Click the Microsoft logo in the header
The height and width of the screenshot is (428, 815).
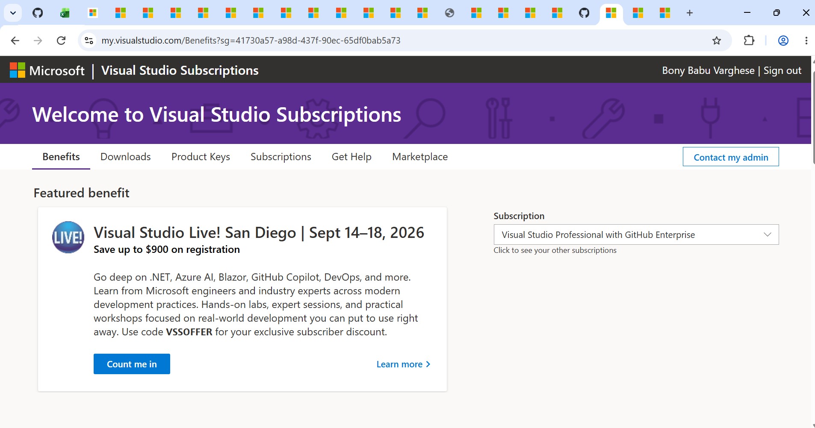pyautogui.click(x=47, y=70)
